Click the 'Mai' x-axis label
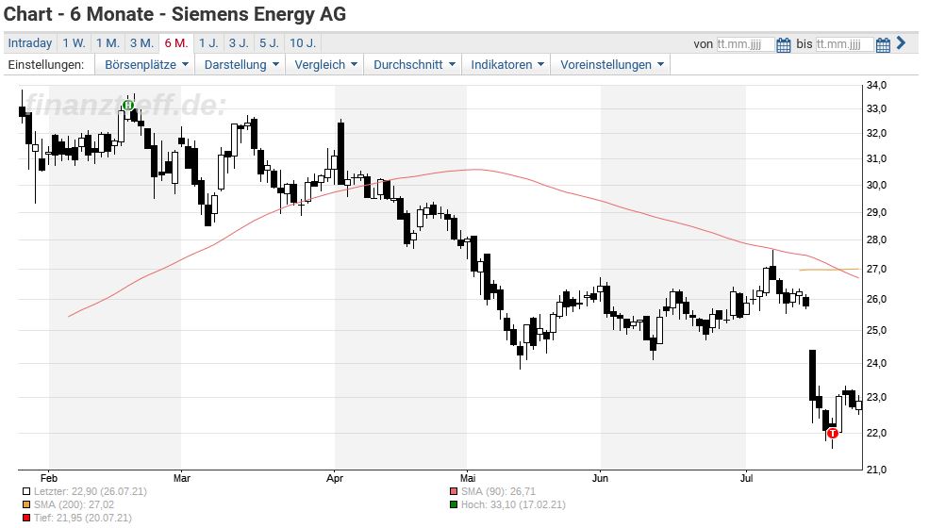Screen dimensions: 929x528 click(x=468, y=478)
